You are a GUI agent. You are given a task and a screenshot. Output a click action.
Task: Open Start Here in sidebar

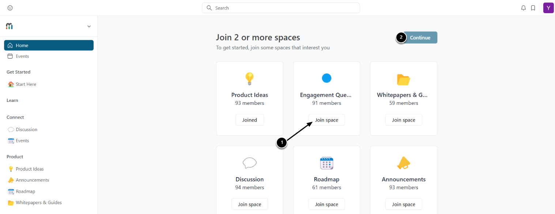26,84
